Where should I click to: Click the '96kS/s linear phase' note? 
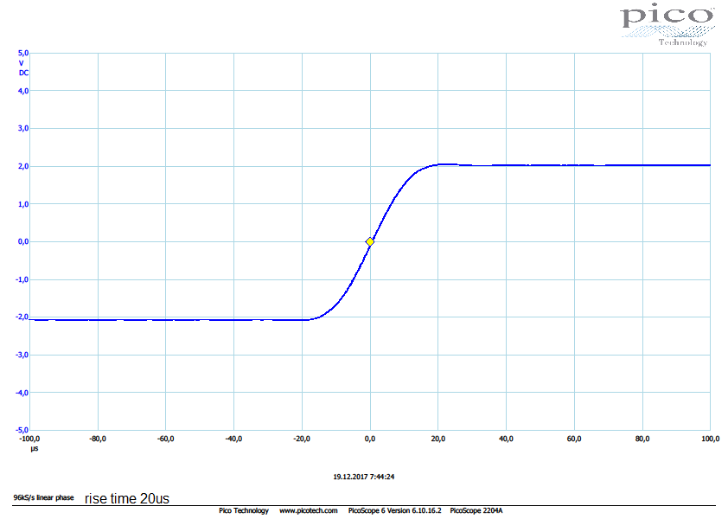pos(43,497)
